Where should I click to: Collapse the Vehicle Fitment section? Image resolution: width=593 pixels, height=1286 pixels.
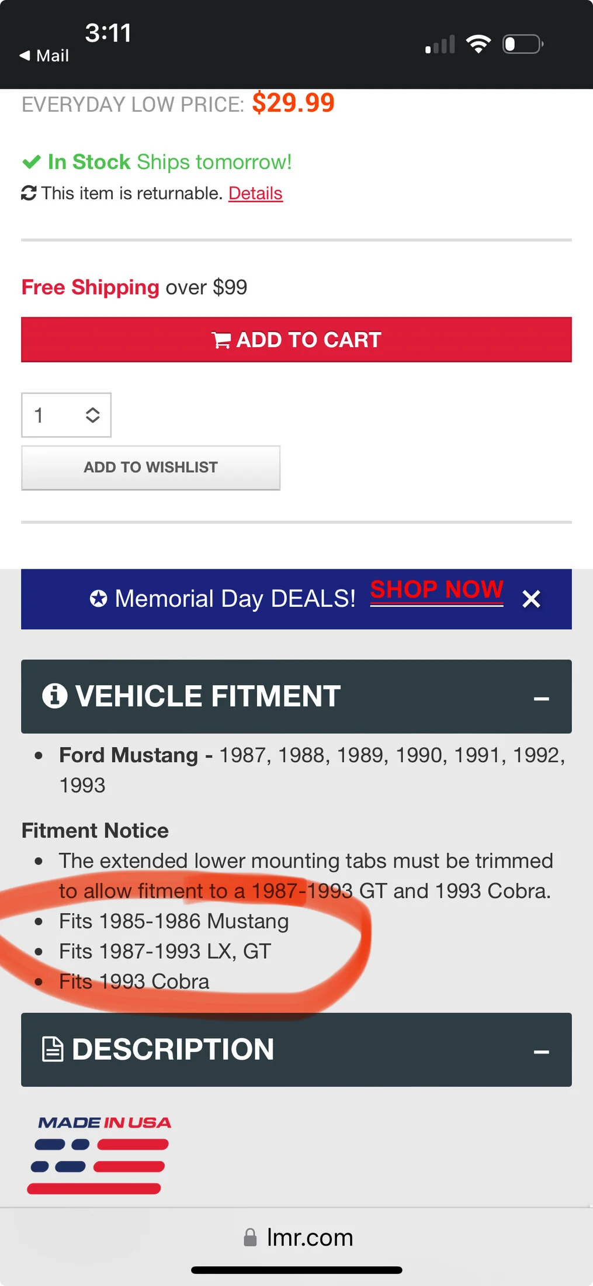pos(541,699)
